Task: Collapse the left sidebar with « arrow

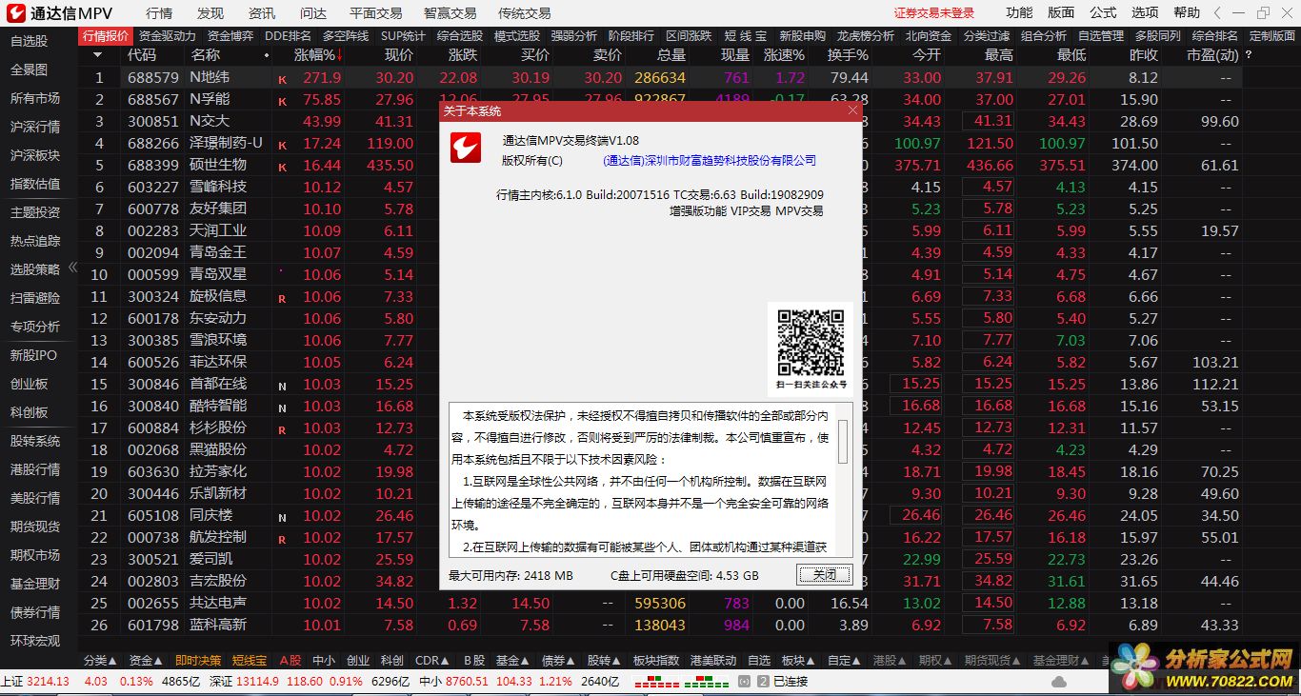Action: click(x=72, y=268)
